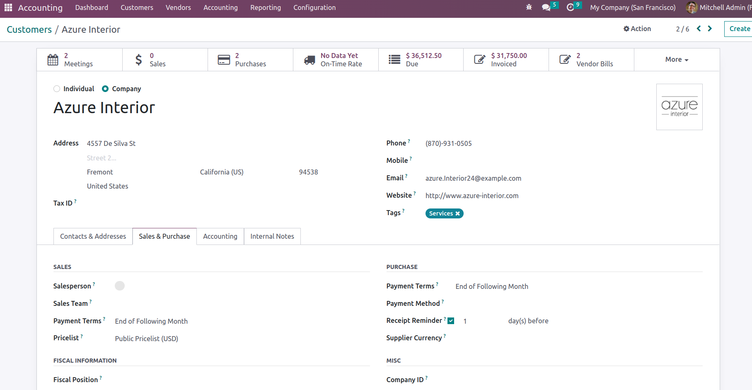Click the Vendor Bills pencil icon

point(565,60)
